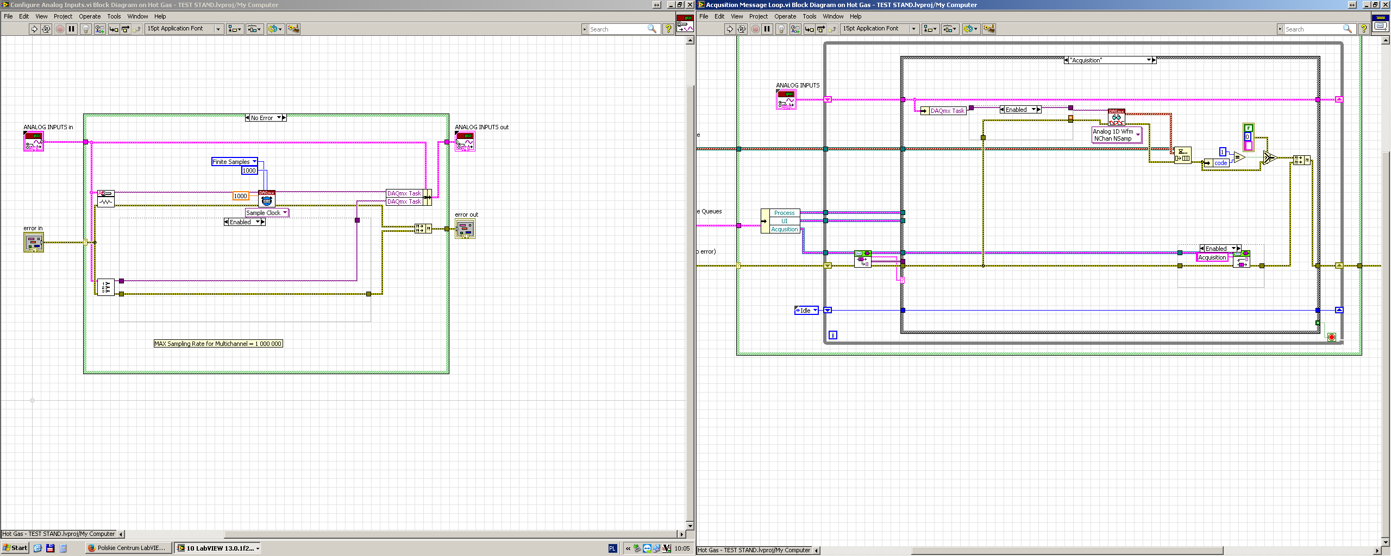Select the error out terminal

pyautogui.click(x=465, y=229)
